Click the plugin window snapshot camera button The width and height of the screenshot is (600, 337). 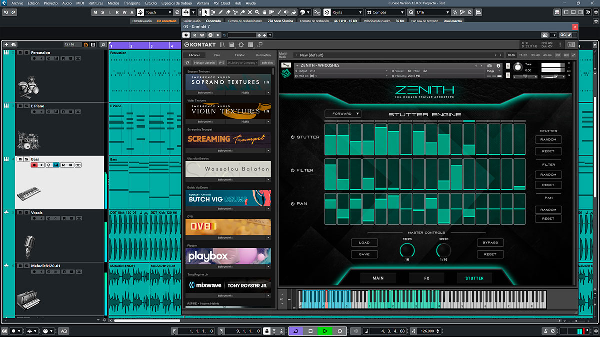[545, 35]
